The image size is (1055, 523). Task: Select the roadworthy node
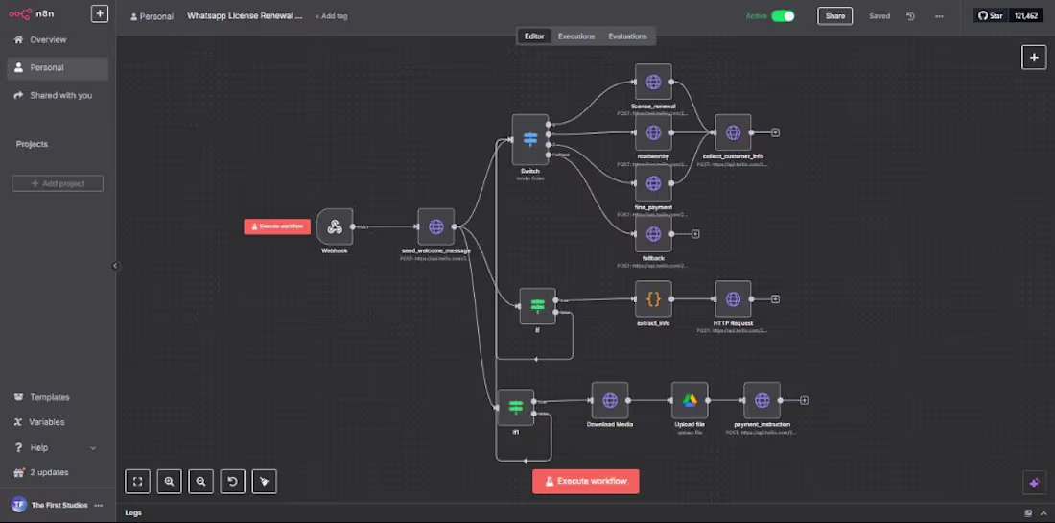653,132
